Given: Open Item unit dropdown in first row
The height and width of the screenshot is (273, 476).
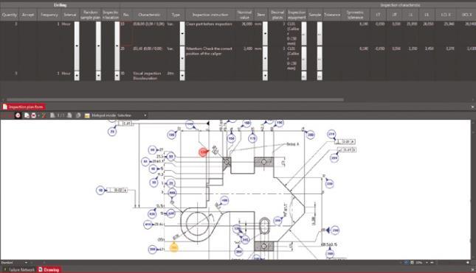Looking at the screenshot, I should (x=265, y=34).
